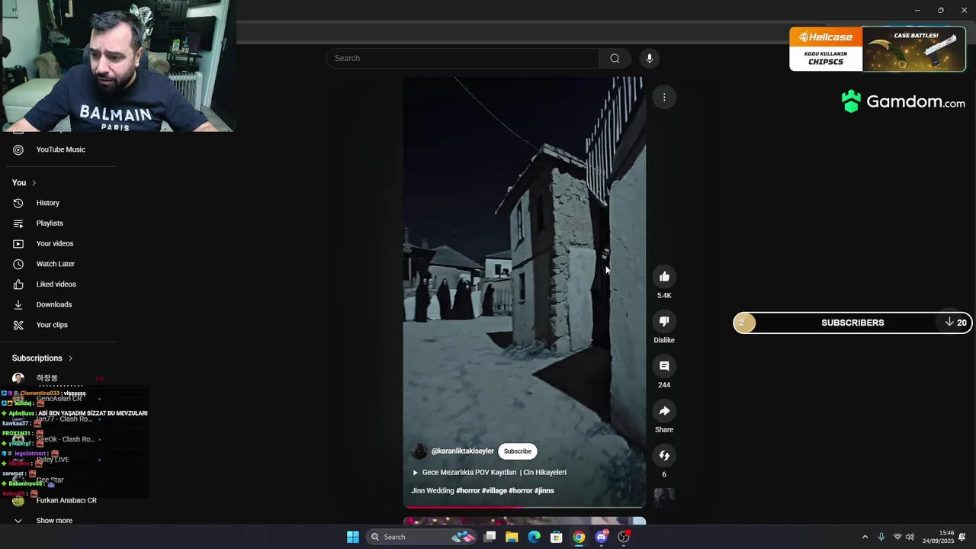Expand the You section chevron

(34, 183)
